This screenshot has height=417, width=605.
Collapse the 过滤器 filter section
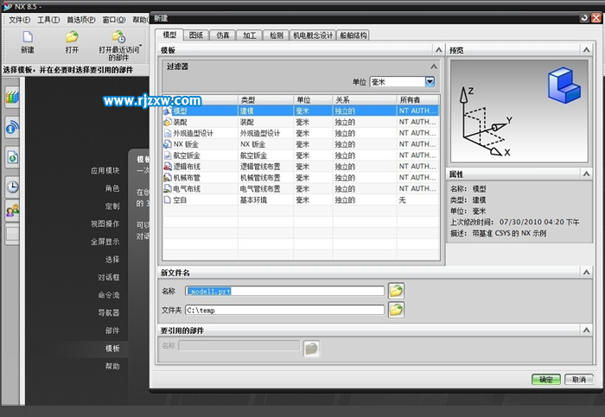point(433,66)
